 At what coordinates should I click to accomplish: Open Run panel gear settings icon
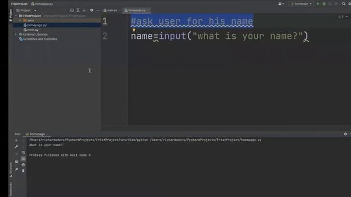[346, 134]
